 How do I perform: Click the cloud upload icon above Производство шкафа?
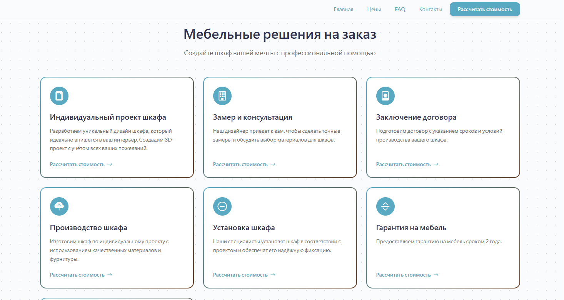click(59, 206)
